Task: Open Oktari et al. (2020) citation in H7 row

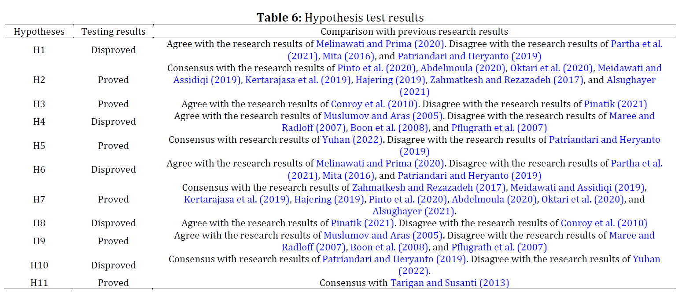Action: tap(582, 199)
